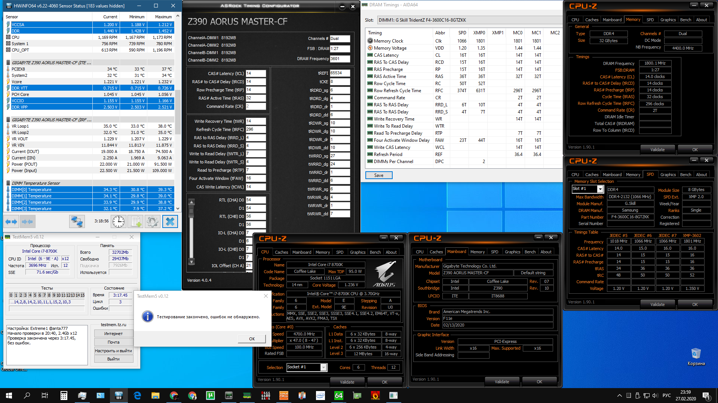Open the Slot #1 dropdown in CPU-Z SPD
718x403 pixels.
[600, 189]
